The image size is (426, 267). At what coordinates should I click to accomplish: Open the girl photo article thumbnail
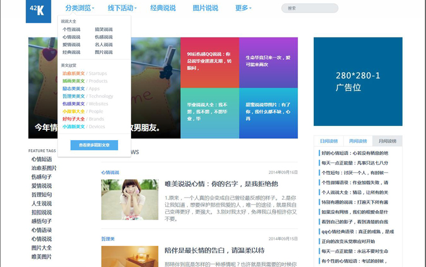pos(130,199)
